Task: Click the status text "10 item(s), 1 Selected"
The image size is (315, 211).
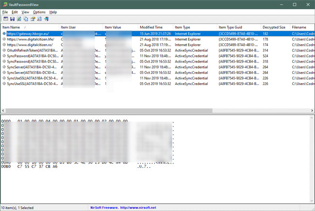Action: (17, 208)
